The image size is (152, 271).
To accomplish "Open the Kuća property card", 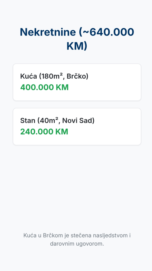I will (x=77, y=82).
